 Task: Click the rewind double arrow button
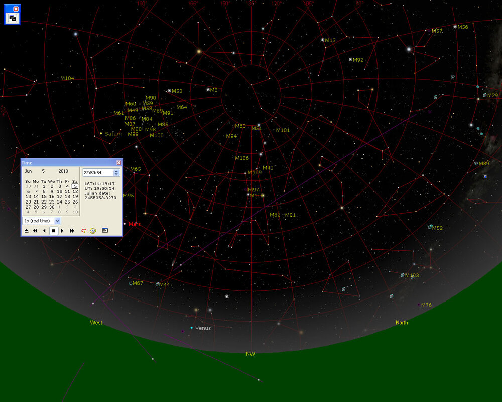click(35, 231)
